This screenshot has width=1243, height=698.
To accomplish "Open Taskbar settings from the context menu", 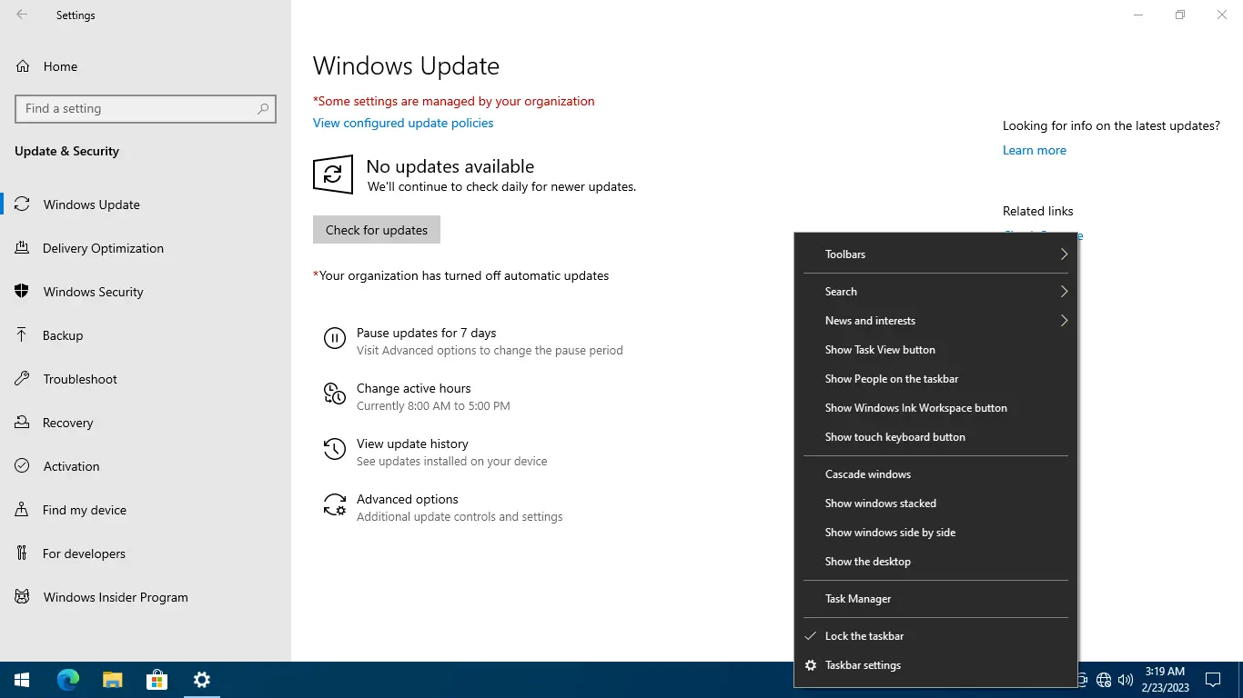I will click(935, 665).
